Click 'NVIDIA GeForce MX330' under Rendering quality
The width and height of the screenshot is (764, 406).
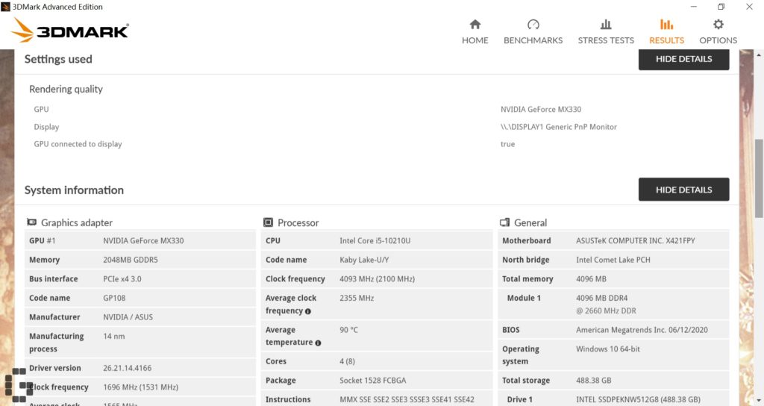pos(541,109)
